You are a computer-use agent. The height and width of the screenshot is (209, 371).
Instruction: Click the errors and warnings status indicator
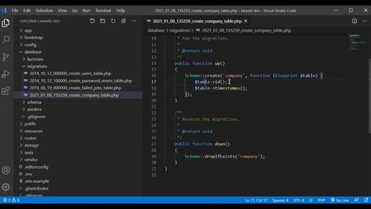coord(11,200)
